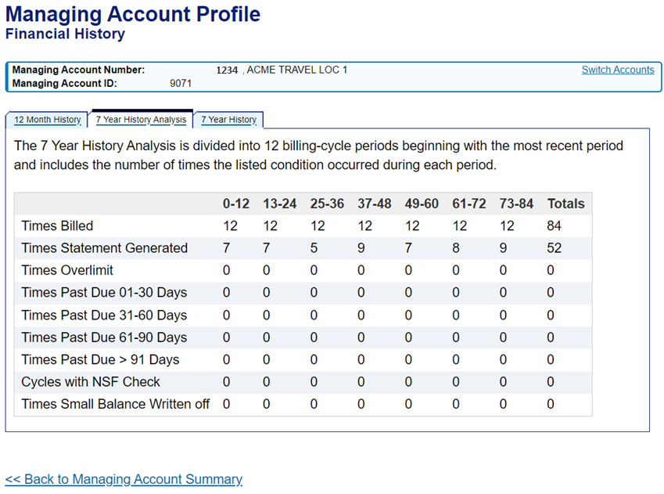Click the Cycles with NSF Check label

[91, 381]
